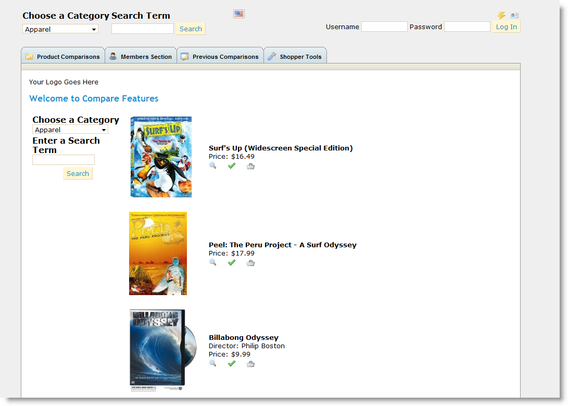This screenshot has height=406, width=568.
Task: Toggle green checkmark for Billabong Odyssey
Action: tap(232, 363)
